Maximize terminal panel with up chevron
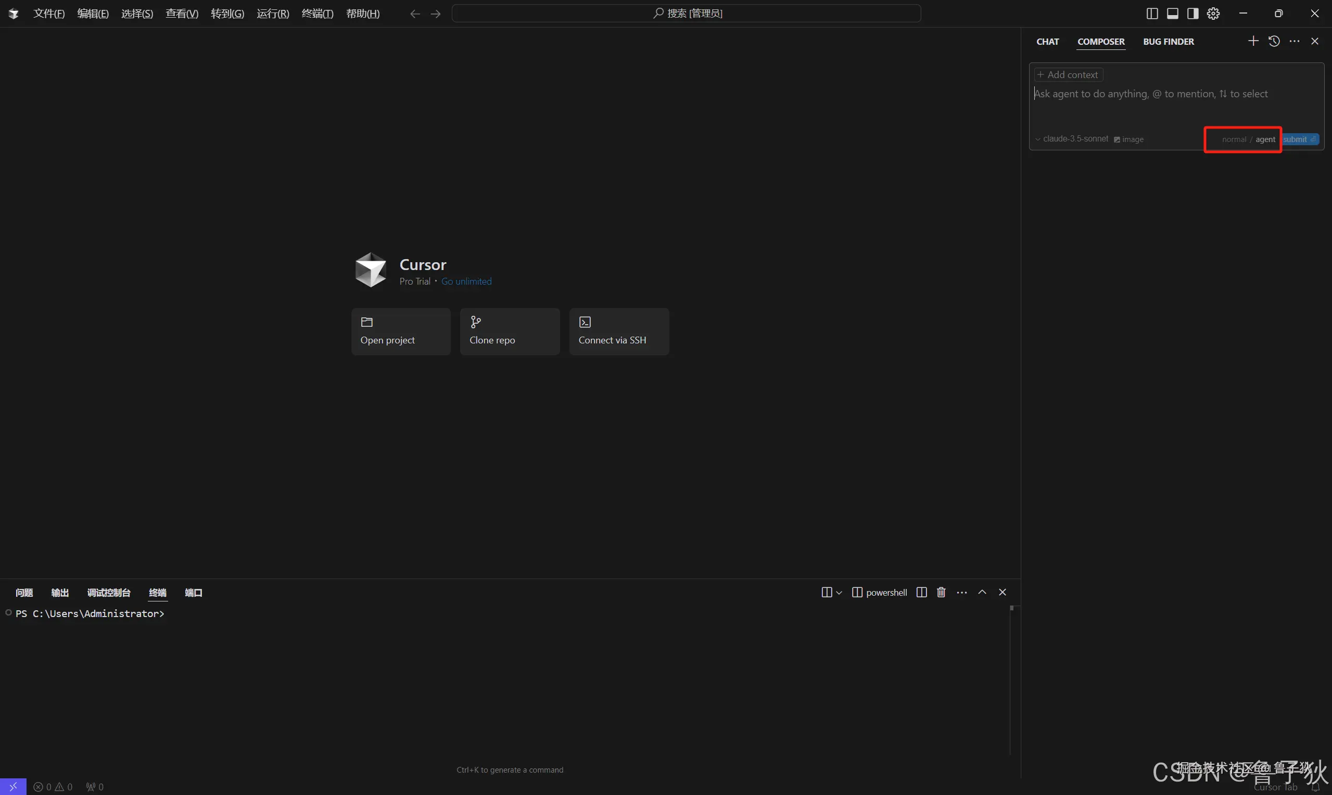1332x795 pixels. [x=982, y=592]
